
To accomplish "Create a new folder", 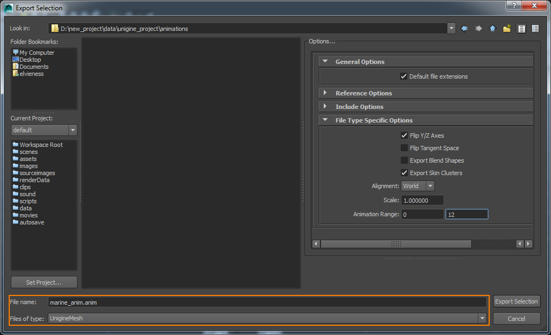I will [x=507, y=29].
